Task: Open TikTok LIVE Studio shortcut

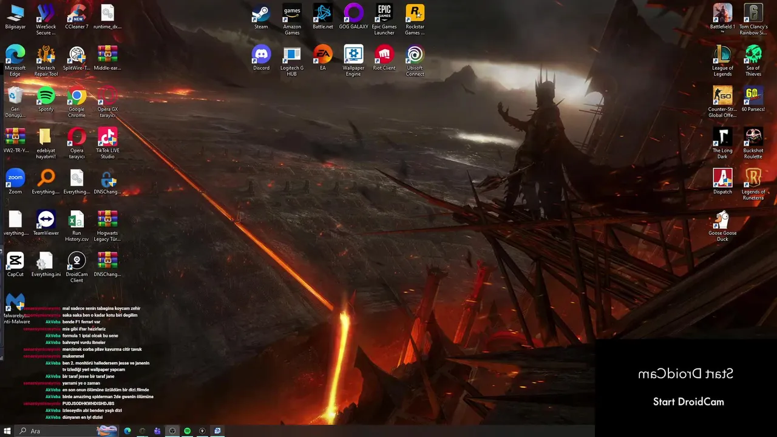Action: [107, 144]
